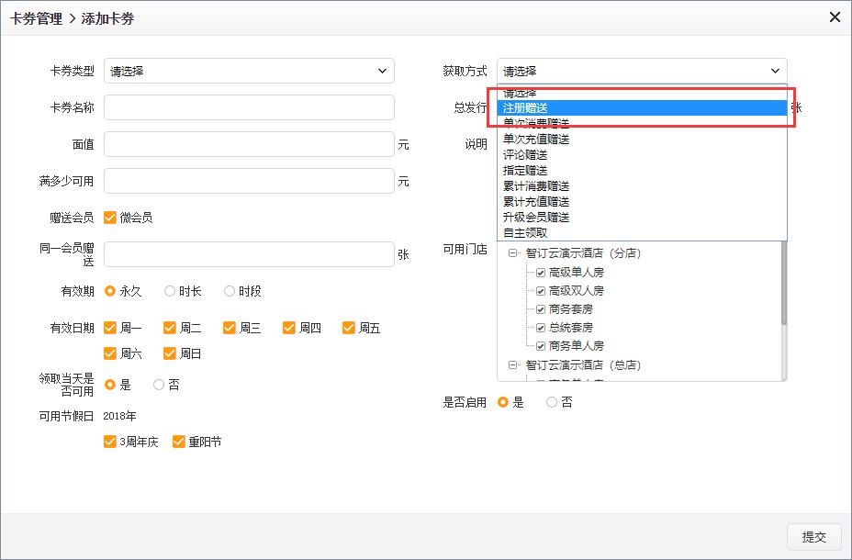Click the 卡券名称 text field
852x560 pixels.
249,107
